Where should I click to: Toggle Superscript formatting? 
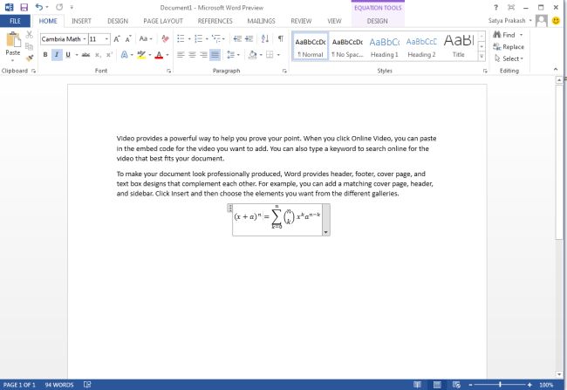(109, 55)
